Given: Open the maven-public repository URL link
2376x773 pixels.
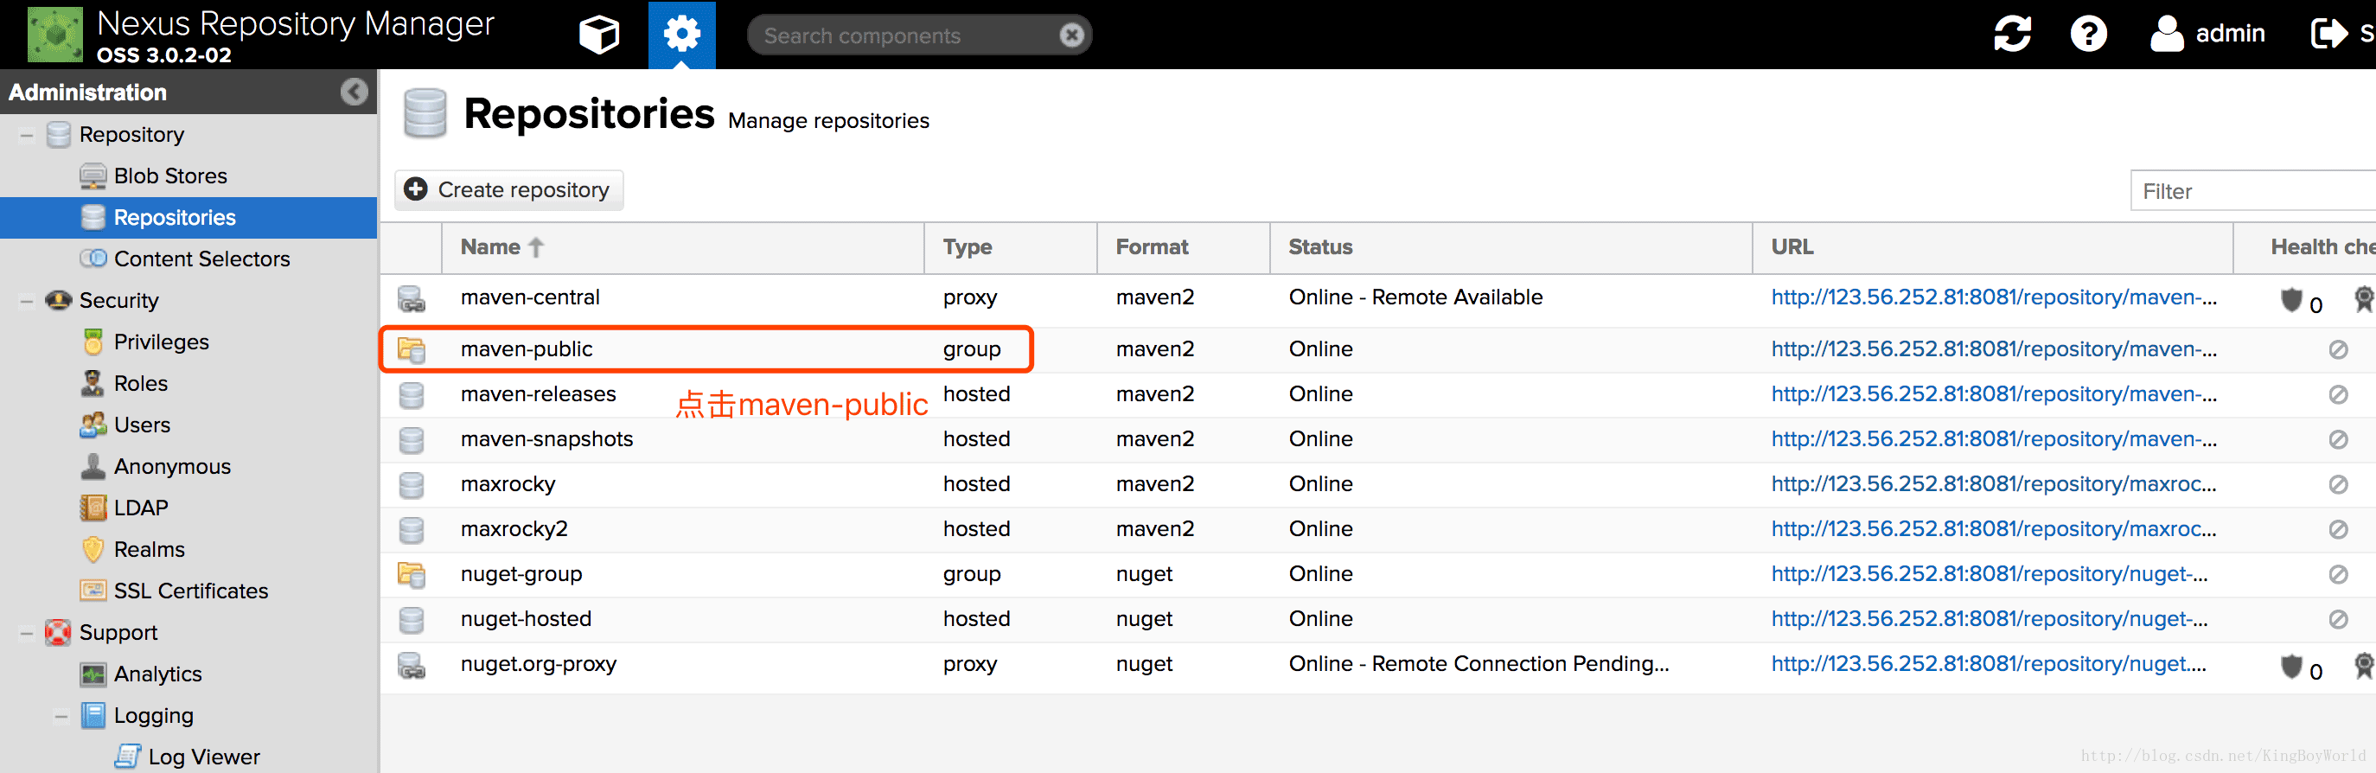Looking at the screenshot, I should click(1993, 348).
